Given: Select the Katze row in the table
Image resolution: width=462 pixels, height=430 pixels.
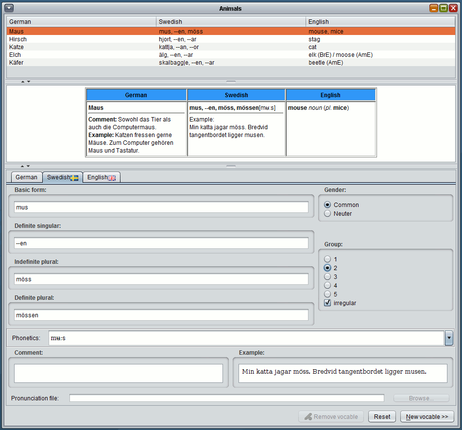Looking at the screenshot, I should pos(231,47).
